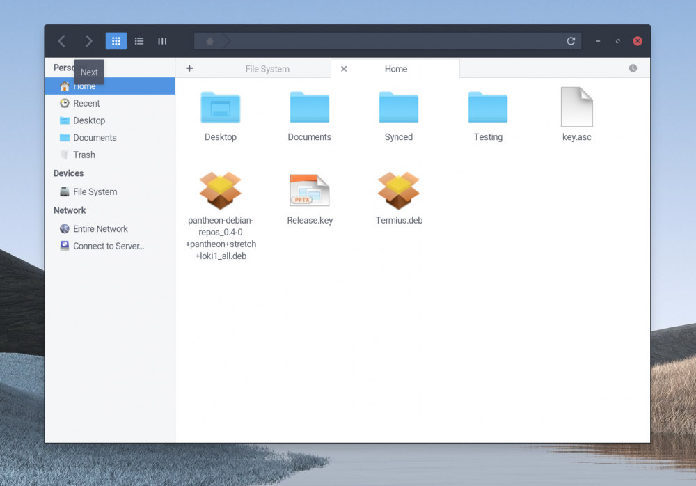Click Entire Network in sidebar

100,228
